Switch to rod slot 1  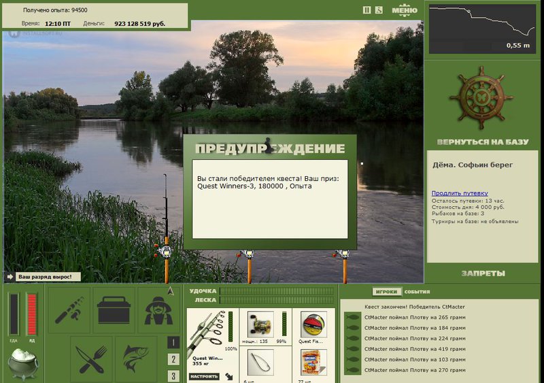(x=173, y=343)
